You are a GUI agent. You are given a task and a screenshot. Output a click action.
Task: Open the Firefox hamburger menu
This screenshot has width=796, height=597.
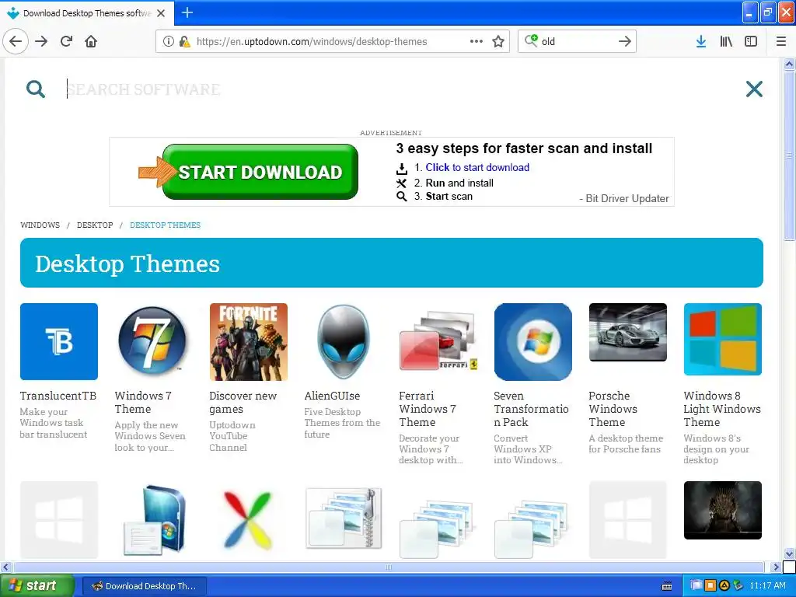[x=781, y=41]
